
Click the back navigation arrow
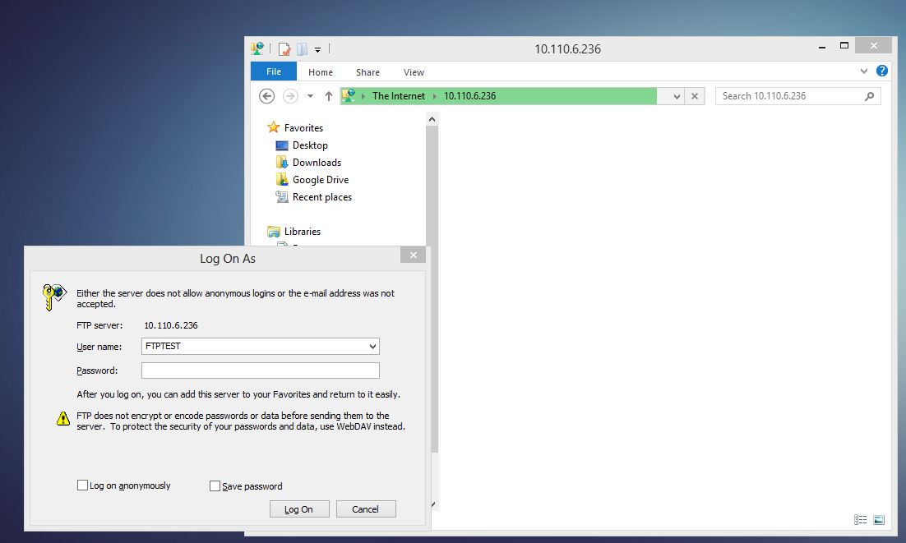[x=266, y=96]
